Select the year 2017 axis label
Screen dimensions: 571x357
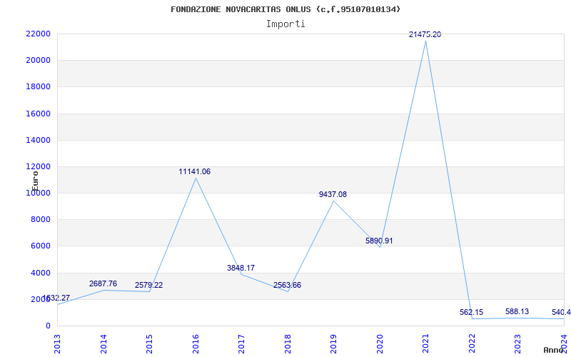[x=241, y=343]
